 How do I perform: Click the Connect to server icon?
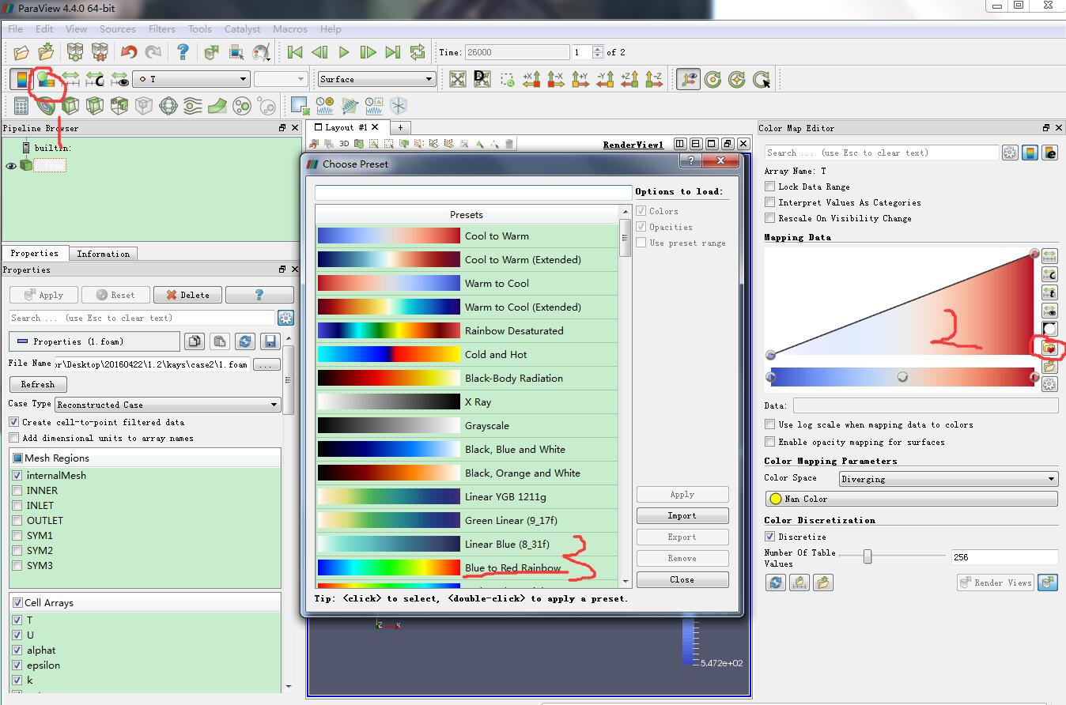(75, 52)
